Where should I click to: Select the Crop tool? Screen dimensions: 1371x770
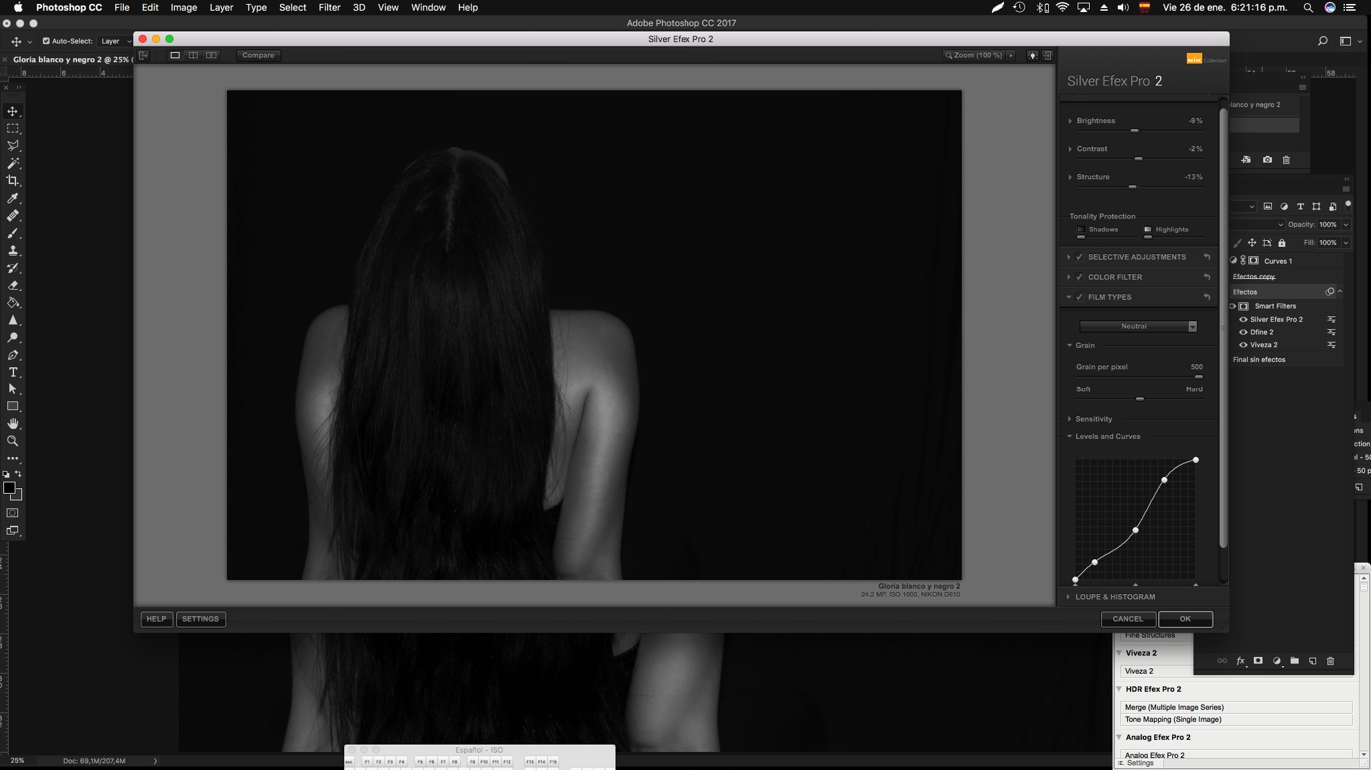click(x=13, y=181)
